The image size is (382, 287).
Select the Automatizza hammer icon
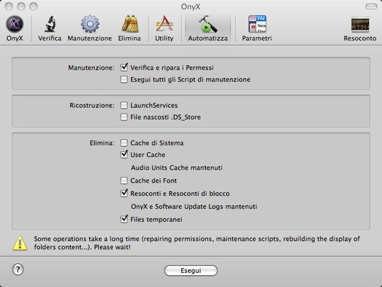click(208, 24)
